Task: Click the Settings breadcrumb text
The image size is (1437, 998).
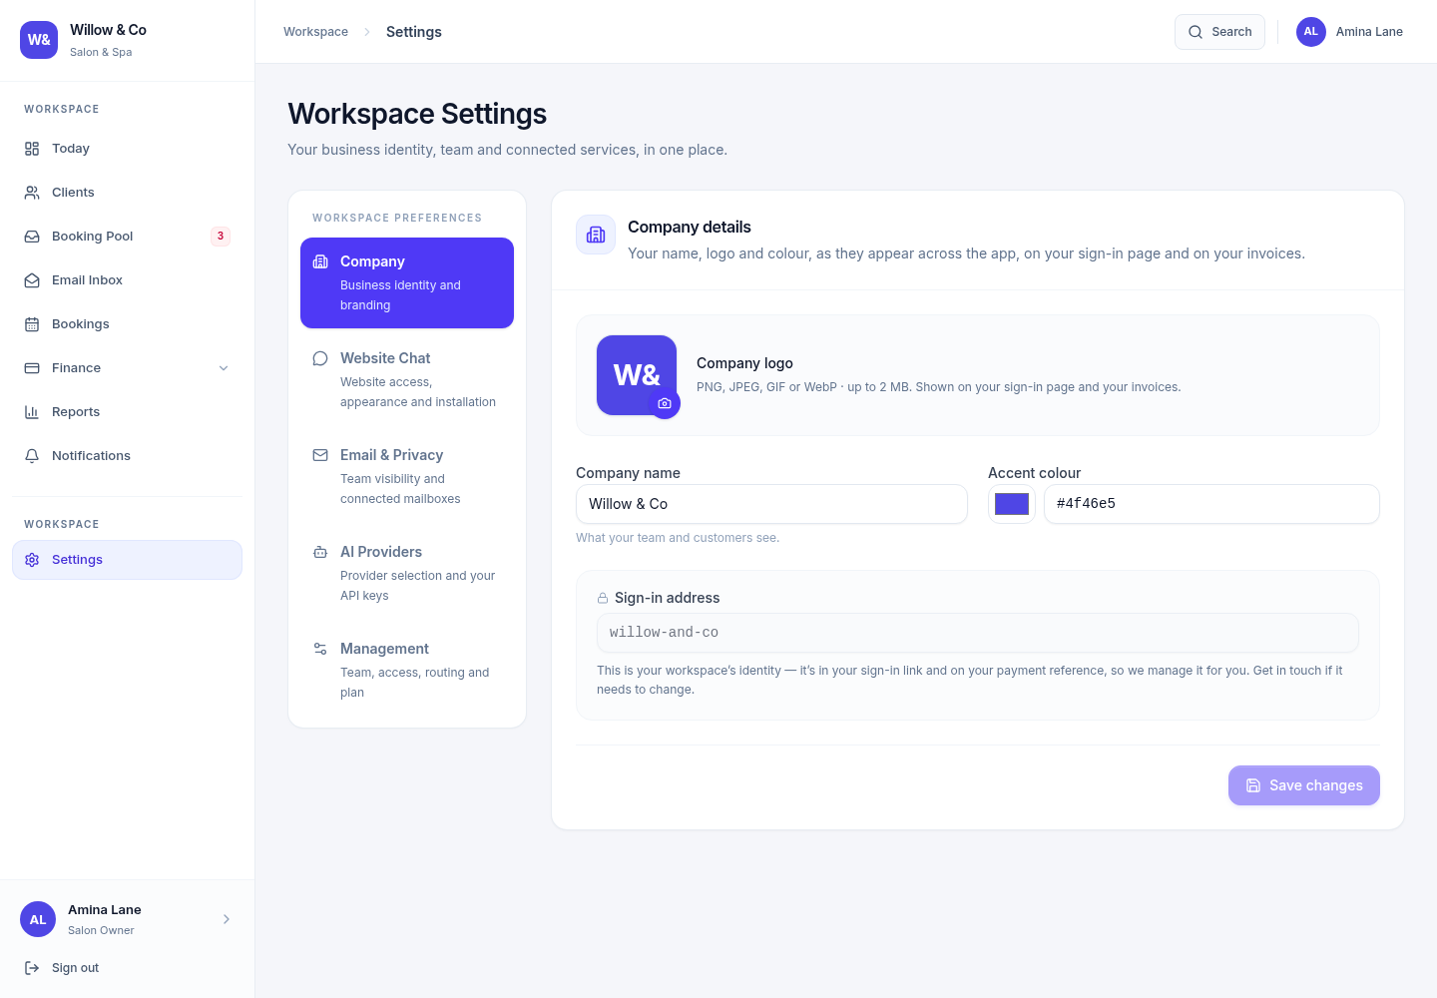Action: tap(414, 32)
